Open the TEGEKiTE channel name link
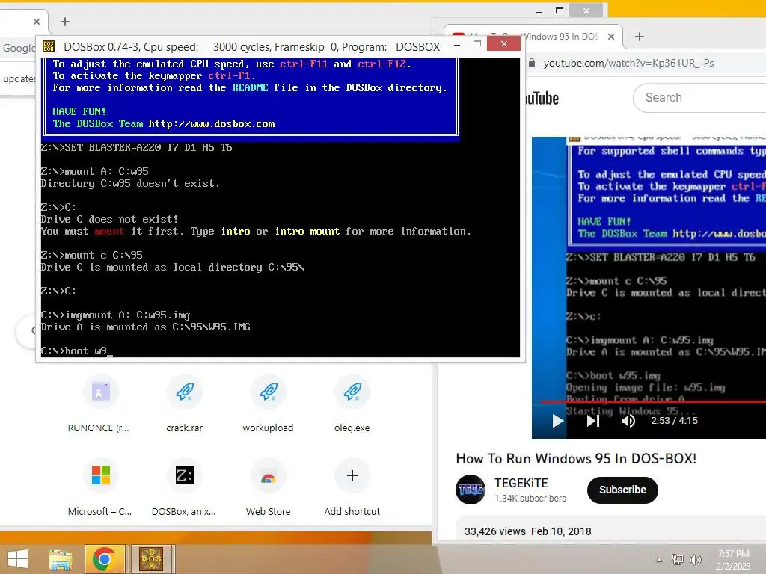Image resolution: width=766 pixels, height=574 pixels. (x=521, y=484)
